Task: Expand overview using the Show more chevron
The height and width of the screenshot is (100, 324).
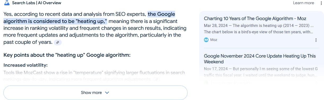Action: (x=107, y=93)
